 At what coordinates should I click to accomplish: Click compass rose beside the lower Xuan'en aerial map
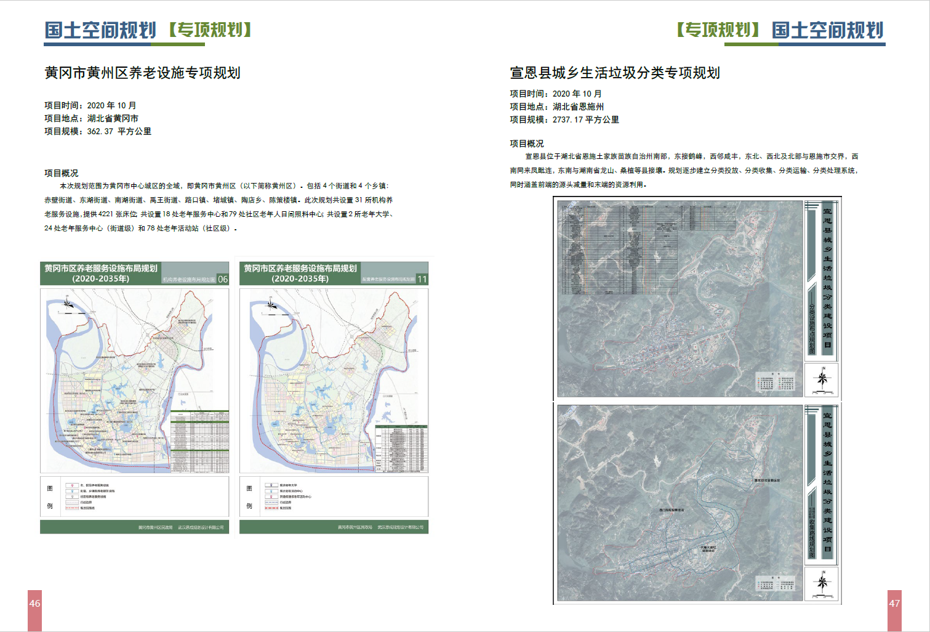pyautogui.click(x=822, y=583)
